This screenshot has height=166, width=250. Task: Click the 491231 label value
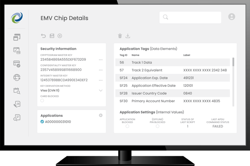pos(189,78)
